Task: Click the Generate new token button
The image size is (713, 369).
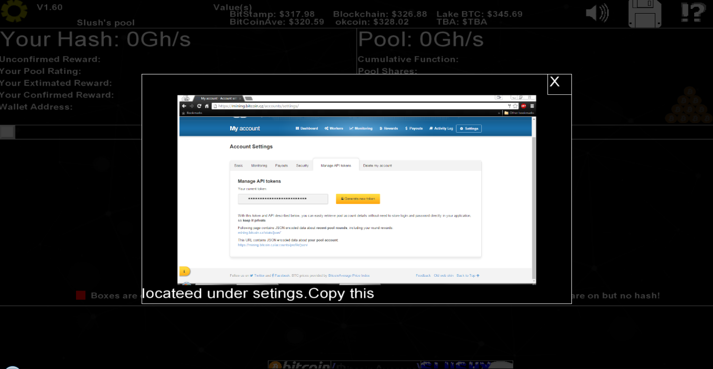Action: click(358, 199)
